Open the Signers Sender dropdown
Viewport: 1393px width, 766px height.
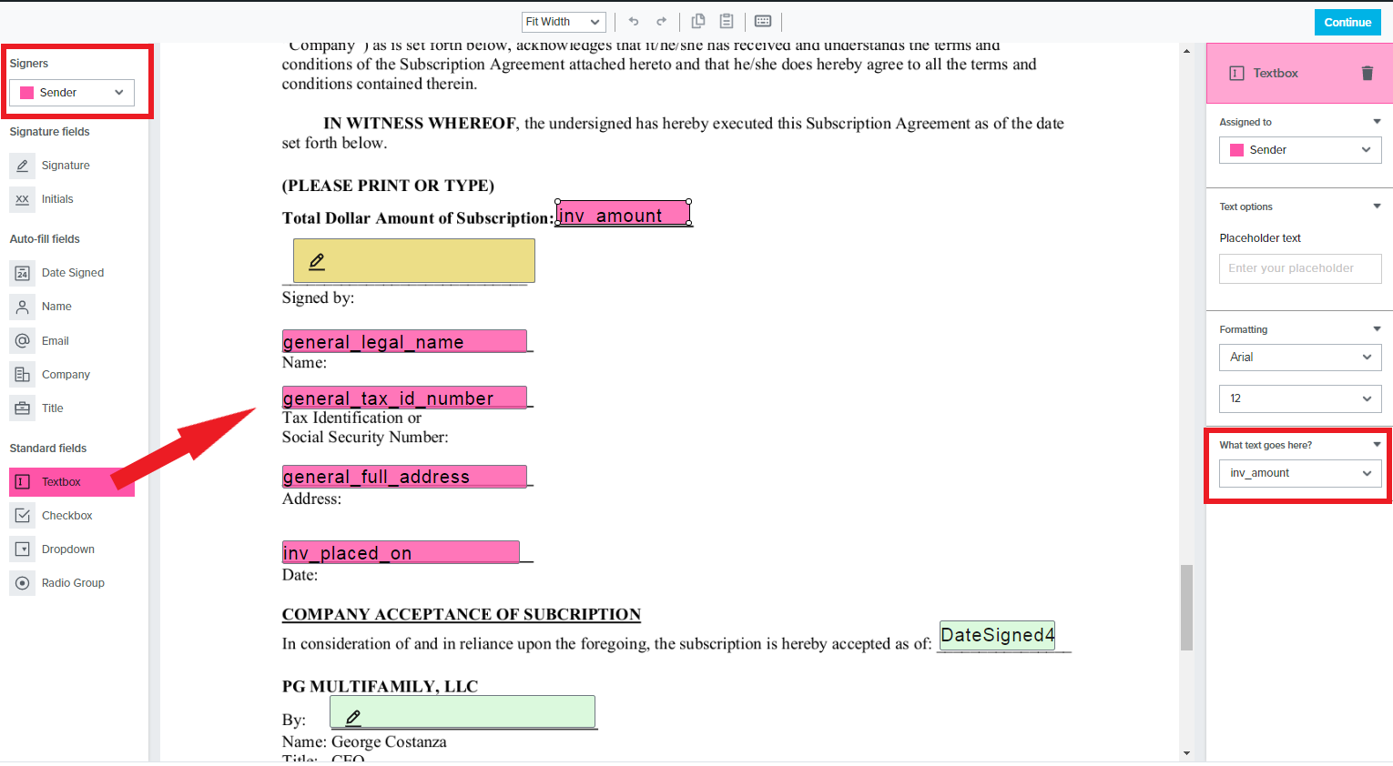[x=72, y=93]
